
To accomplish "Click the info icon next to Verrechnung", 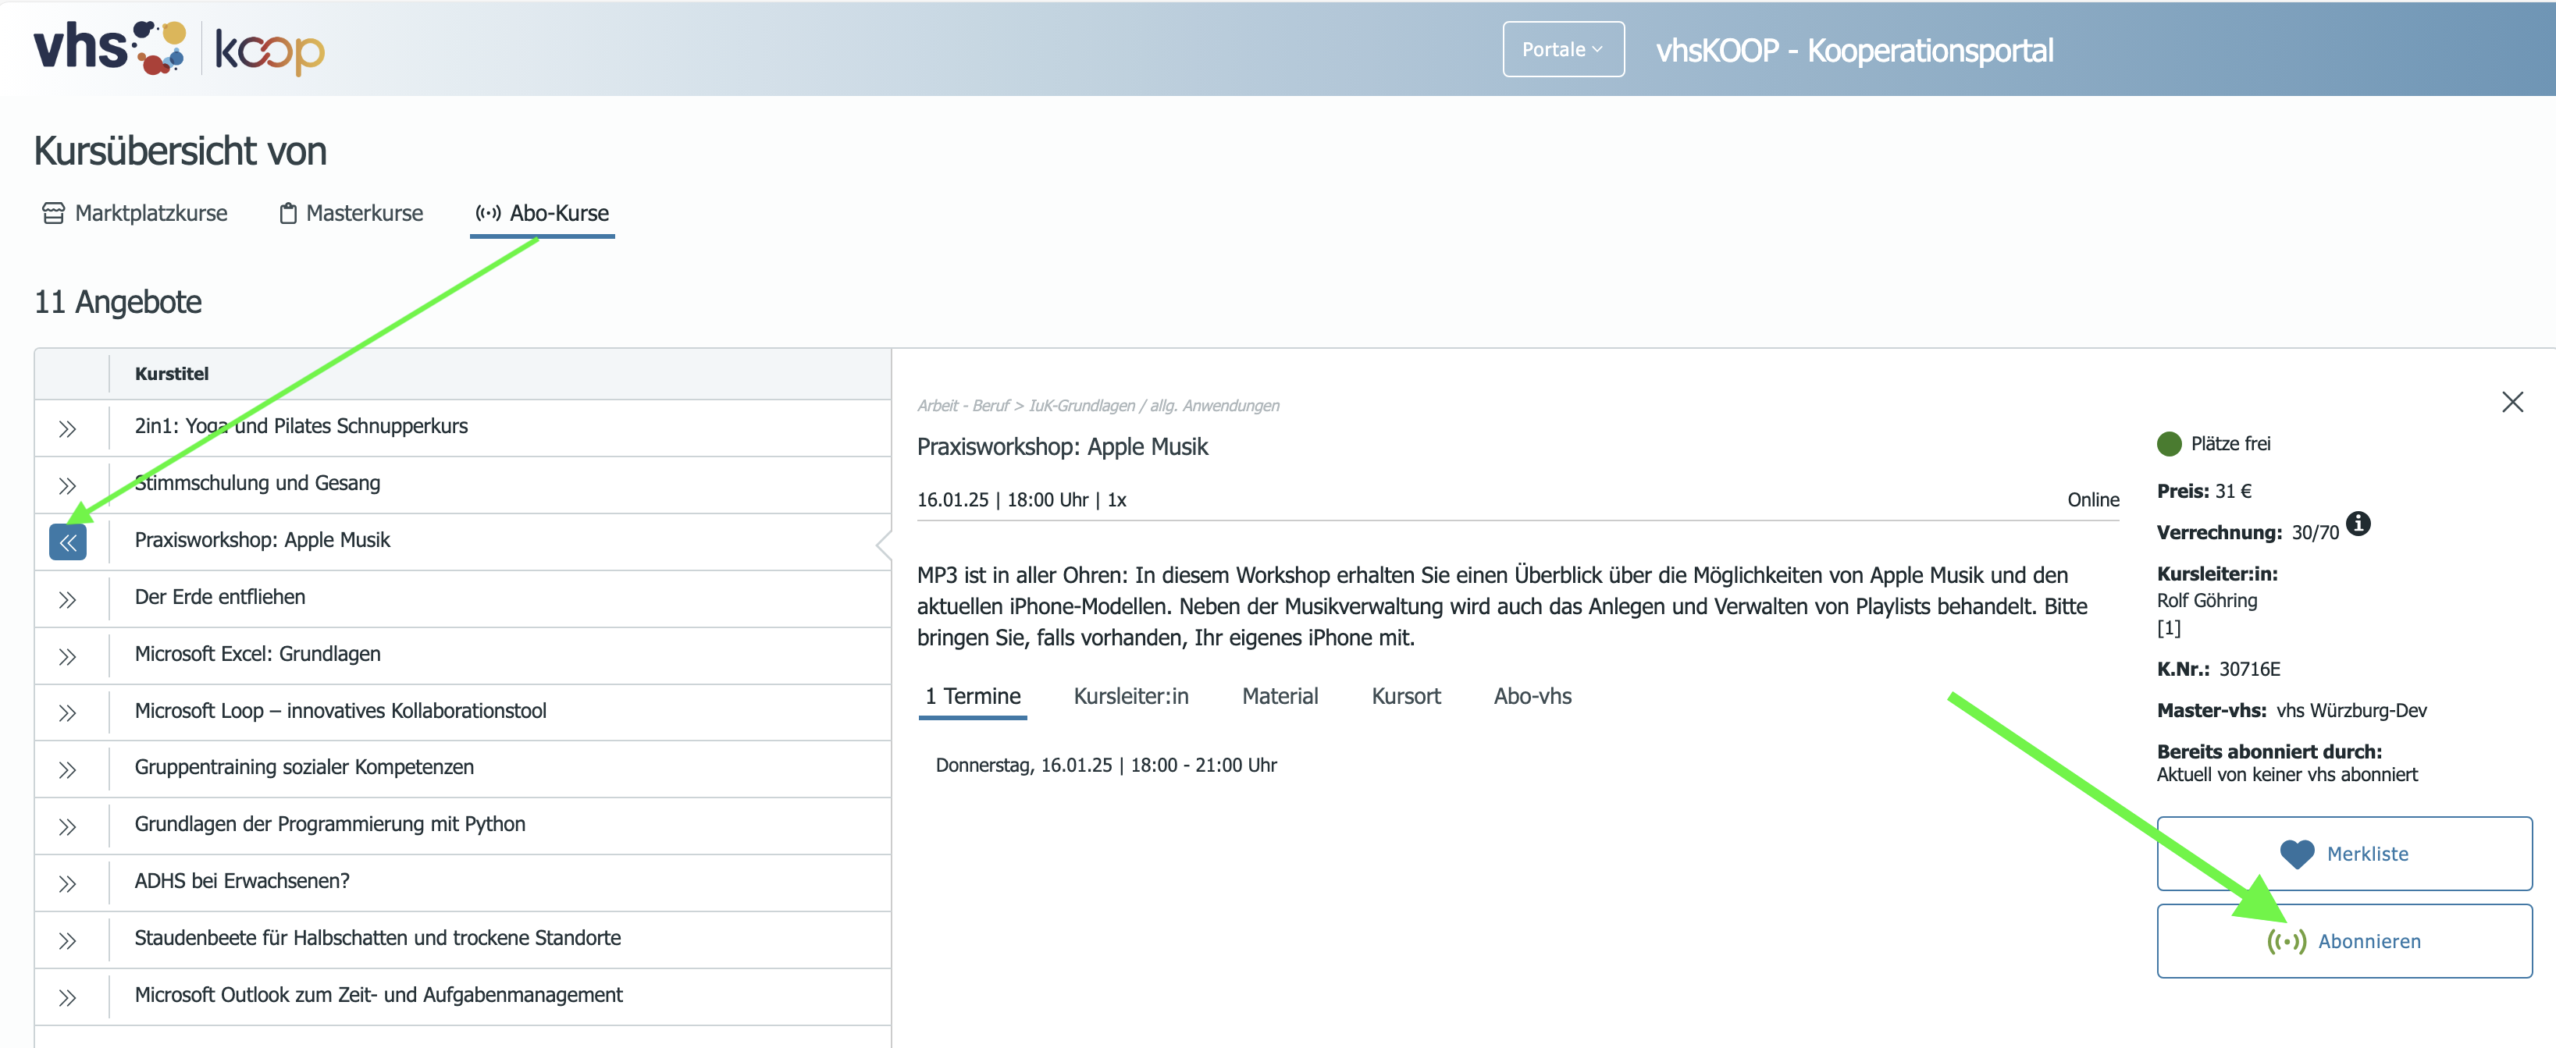I will tap(2358, 524).
